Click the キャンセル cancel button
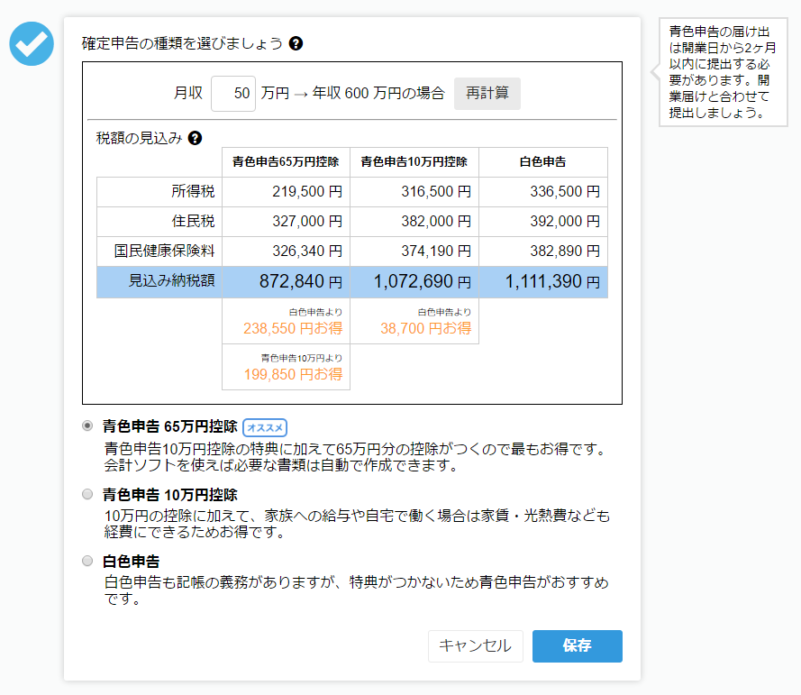Viewport: 801px width, 695px height. click(x=475, y=646)
